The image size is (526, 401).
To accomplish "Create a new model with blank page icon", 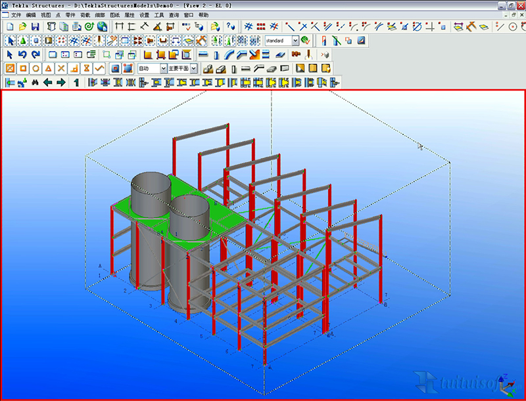I will coord(11,27).
